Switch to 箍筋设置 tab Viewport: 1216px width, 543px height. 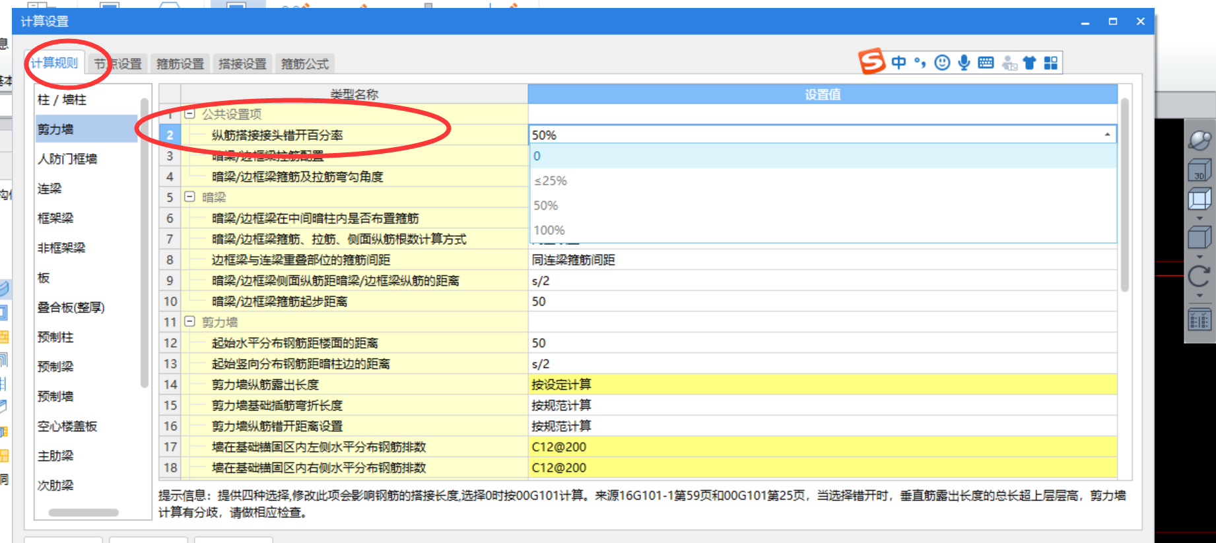(180, 64)
